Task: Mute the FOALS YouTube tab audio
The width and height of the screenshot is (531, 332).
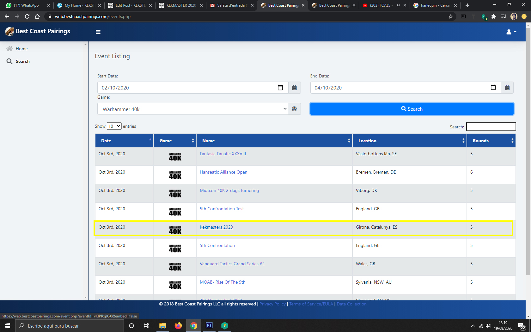Action: [398, 5]
